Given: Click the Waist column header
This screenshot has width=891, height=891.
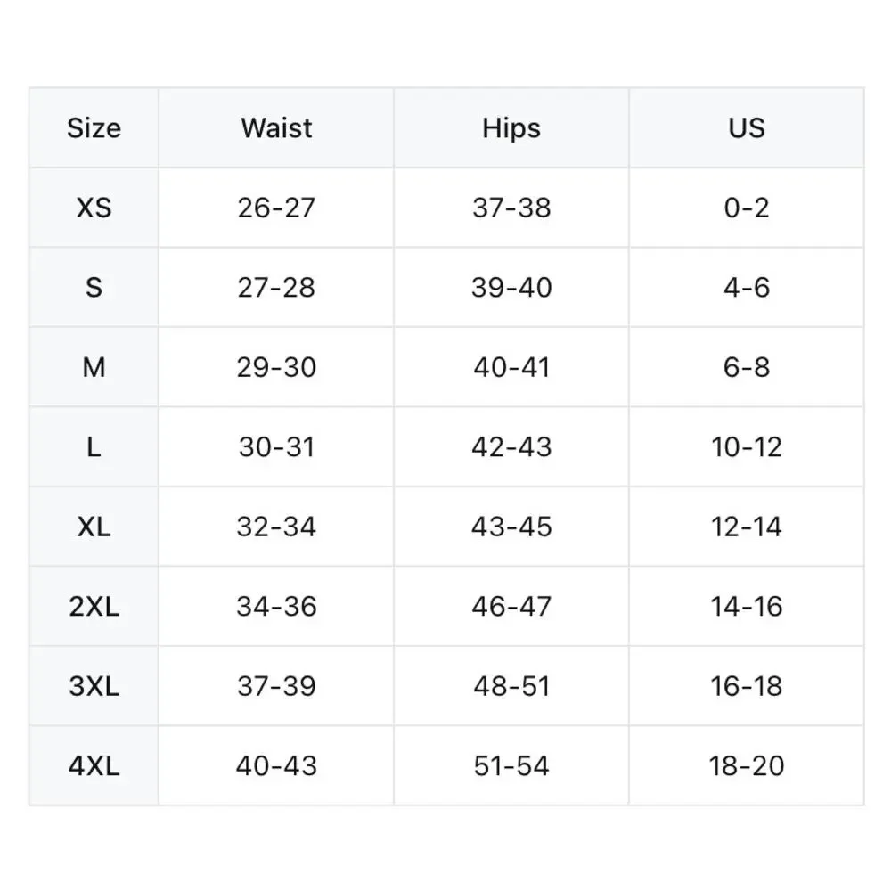Looking at the screenshot, I should point(276,127).
